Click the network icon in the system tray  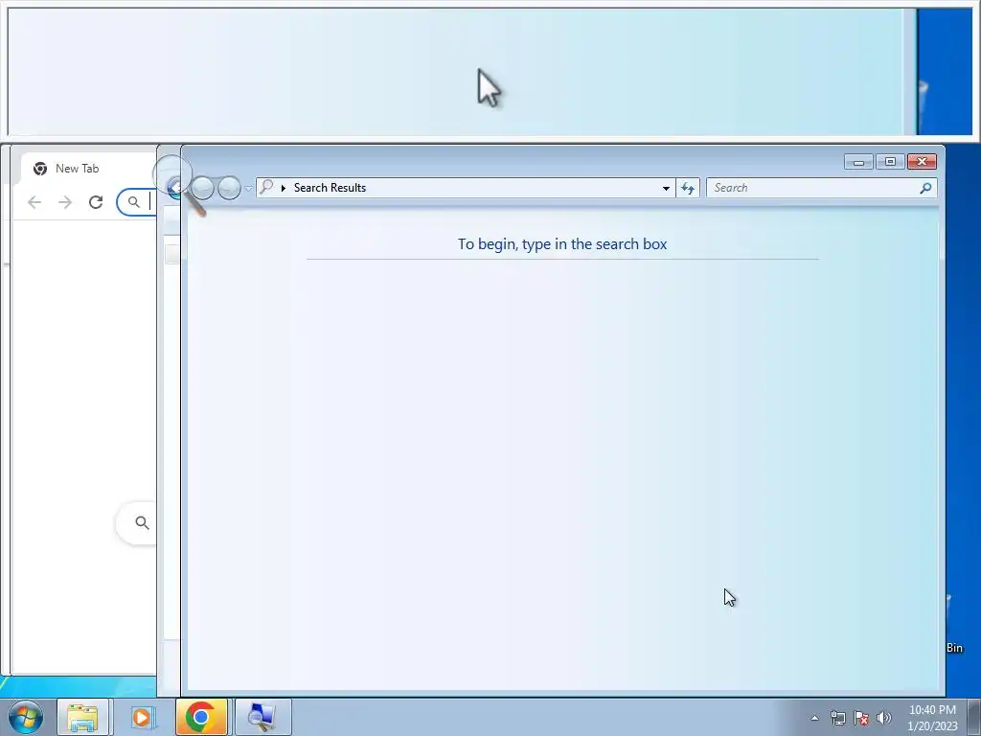click(837, 718)
